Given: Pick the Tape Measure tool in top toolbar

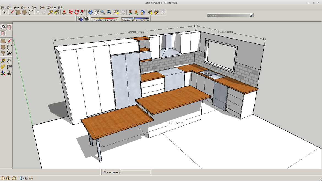Looking at the screenshot, I should click(x=50, y=12).
